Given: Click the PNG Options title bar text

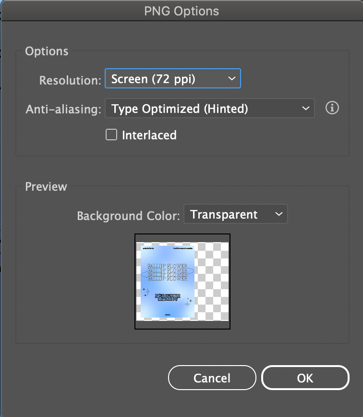Looking at the screenshot, I should 181,11.
